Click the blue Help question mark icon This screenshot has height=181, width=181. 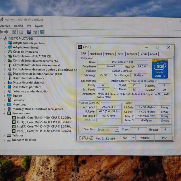pos(29,32)
